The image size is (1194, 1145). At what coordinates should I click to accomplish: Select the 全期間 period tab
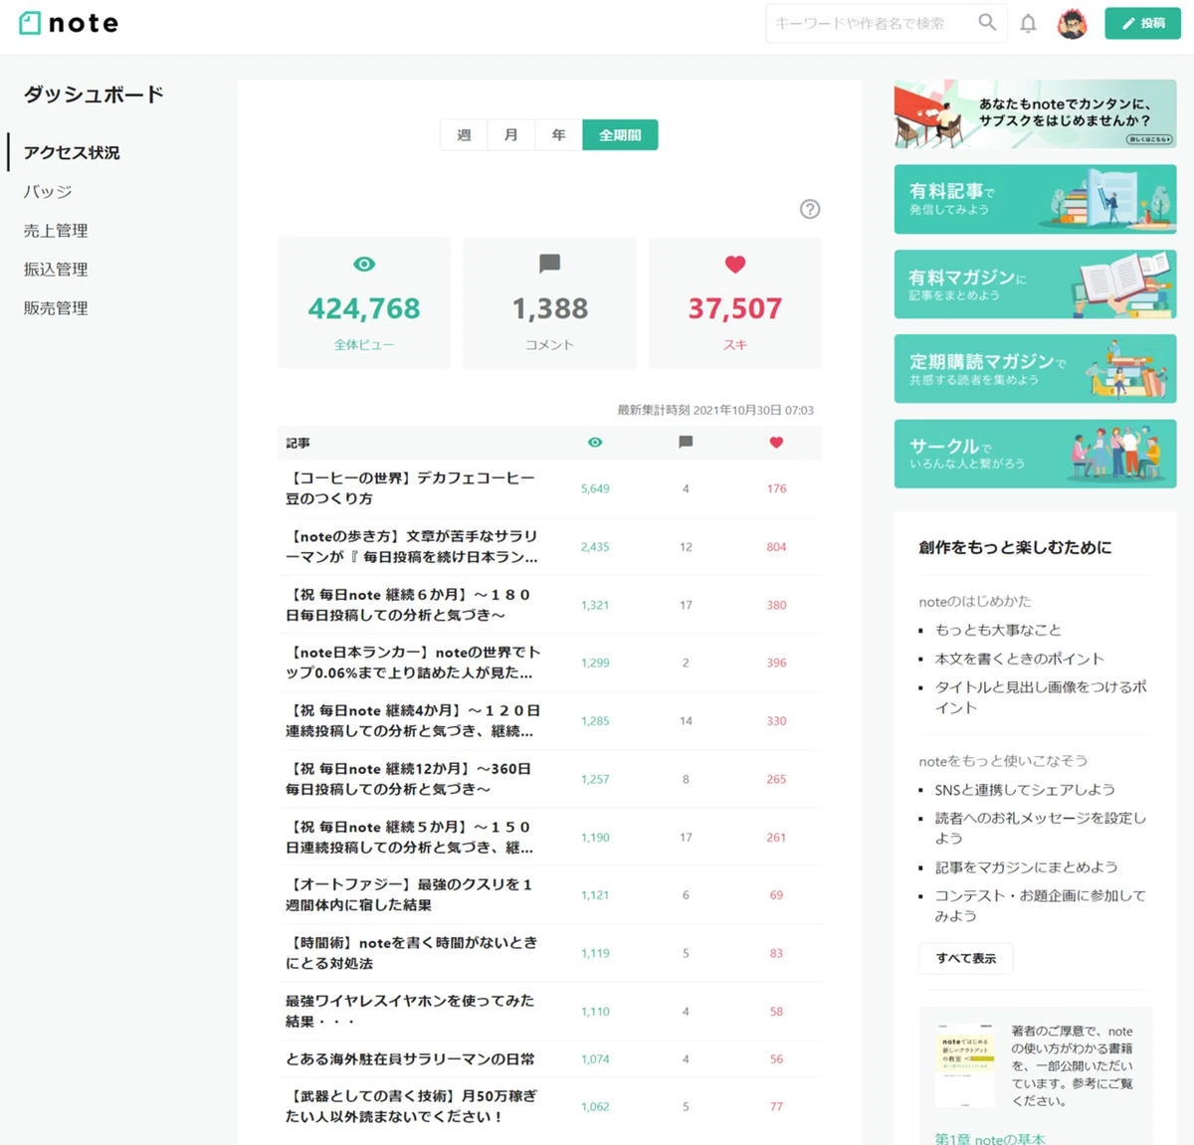[620, 135]
